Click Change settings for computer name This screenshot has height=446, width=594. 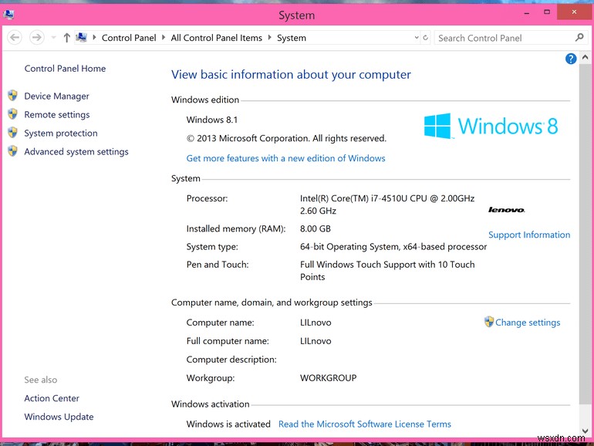coord(528,323)
